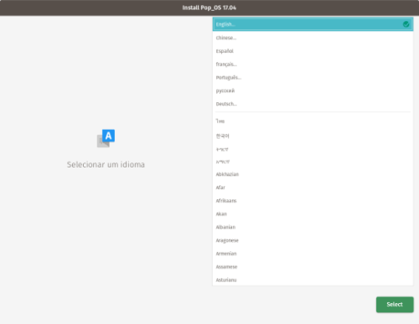Image resolution: width=419 pixels, height=324 pixels.
Task: Select Español in the language list
Action: click(313, 51)
